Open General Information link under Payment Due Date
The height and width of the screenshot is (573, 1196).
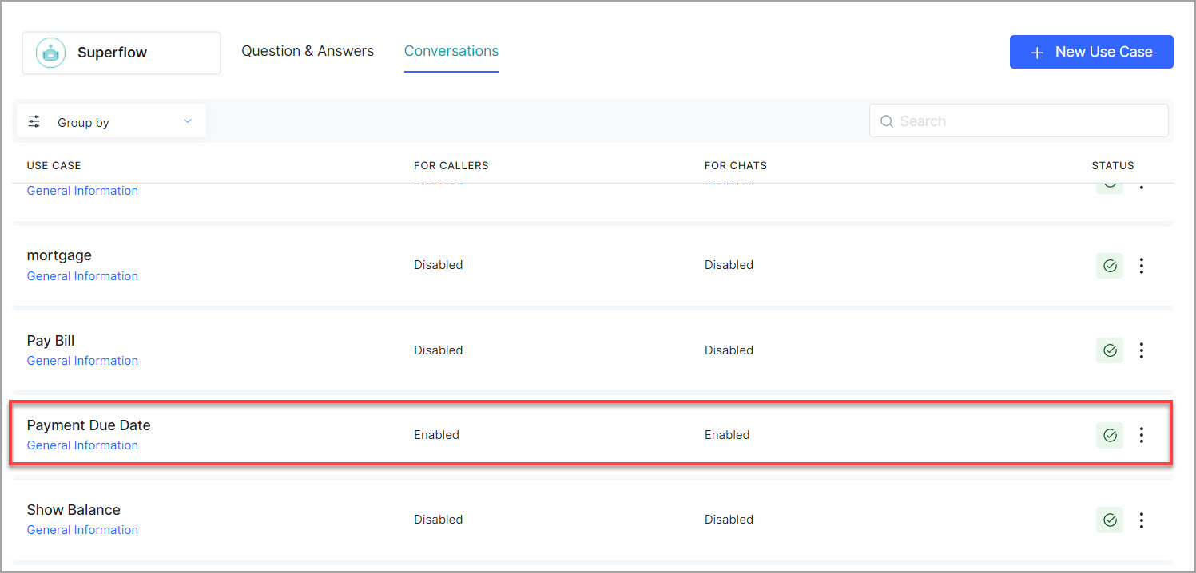(82, 445)
